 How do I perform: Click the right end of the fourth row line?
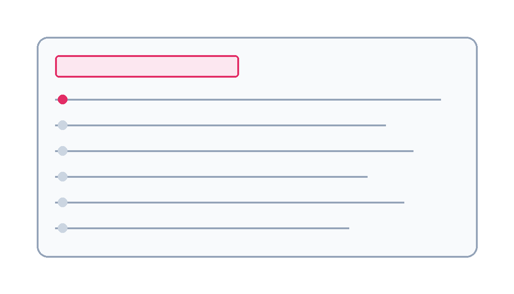[x=366, y=177]
